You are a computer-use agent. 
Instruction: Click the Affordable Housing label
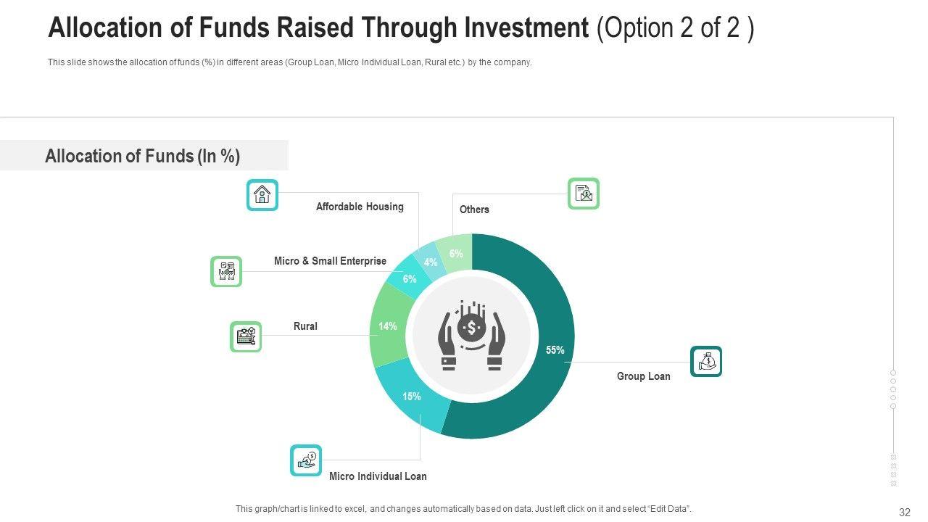click(x=360, y=207)
